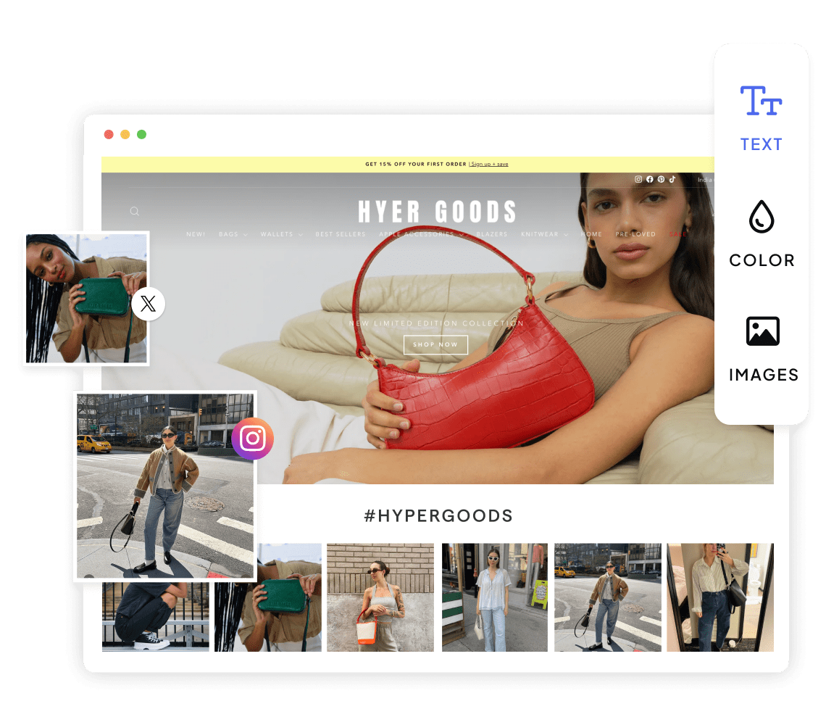Viewport: 826px width, 709px height.
Task: Open the India country selector
Action: [x=705, y=180]
